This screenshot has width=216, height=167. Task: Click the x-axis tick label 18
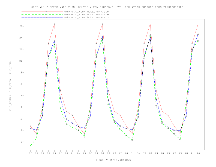66,153
